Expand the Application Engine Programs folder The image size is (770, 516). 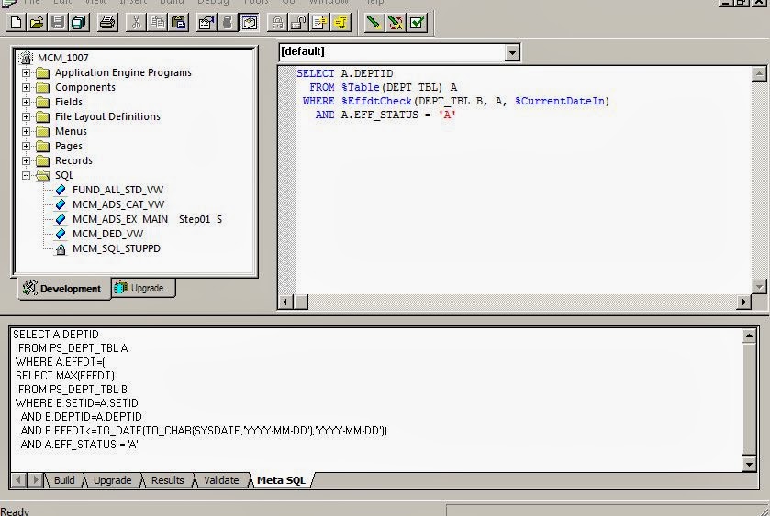point(26,72)
